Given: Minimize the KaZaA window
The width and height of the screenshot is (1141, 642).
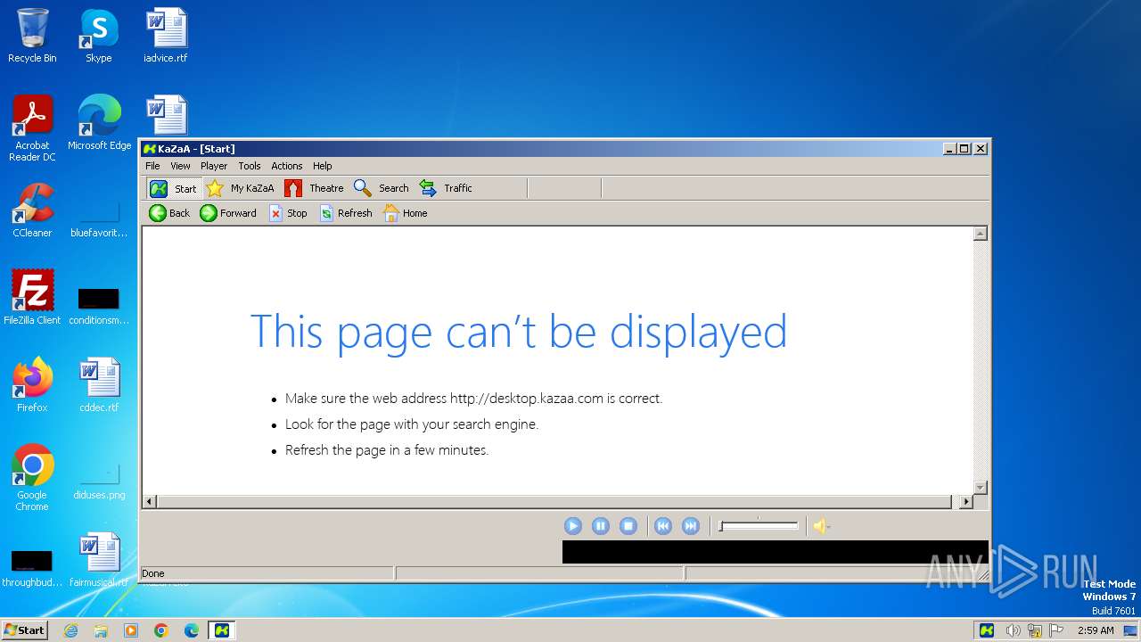Looking at the screenshot, I should point(949,149).
